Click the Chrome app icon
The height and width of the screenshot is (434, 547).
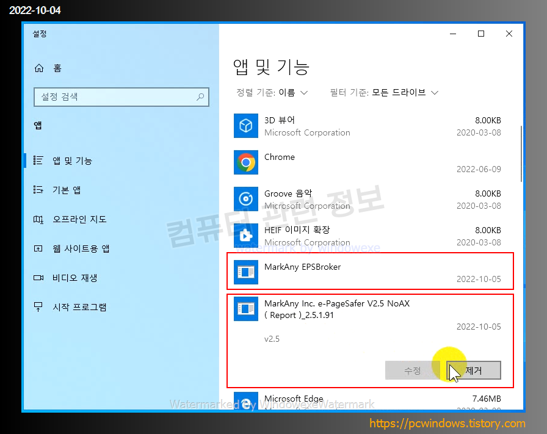(x=246, y=162)
